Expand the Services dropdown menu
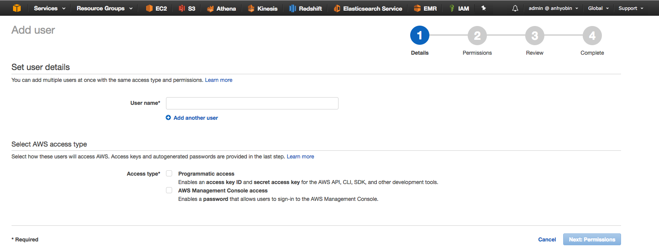The width and height of the screenshot is (659, 251). click(x=49, y=8)
